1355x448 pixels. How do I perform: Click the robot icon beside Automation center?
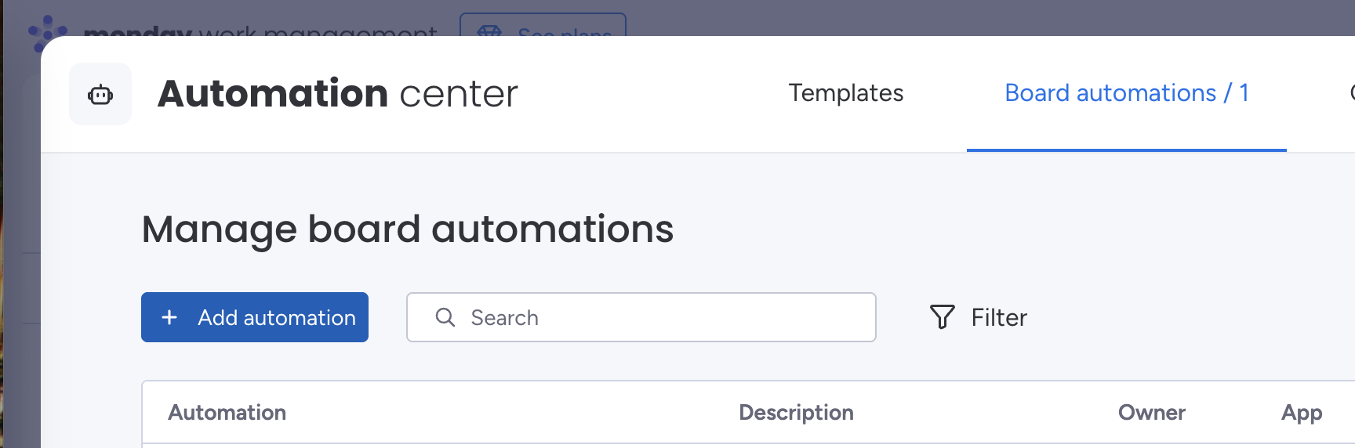100,95
